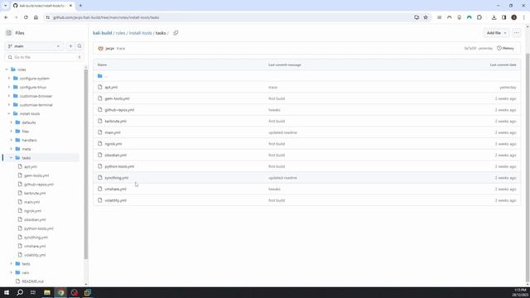530x298 pixels.
Task: Collapse the install-tools folder chevron
Action: tap(9, 113)
